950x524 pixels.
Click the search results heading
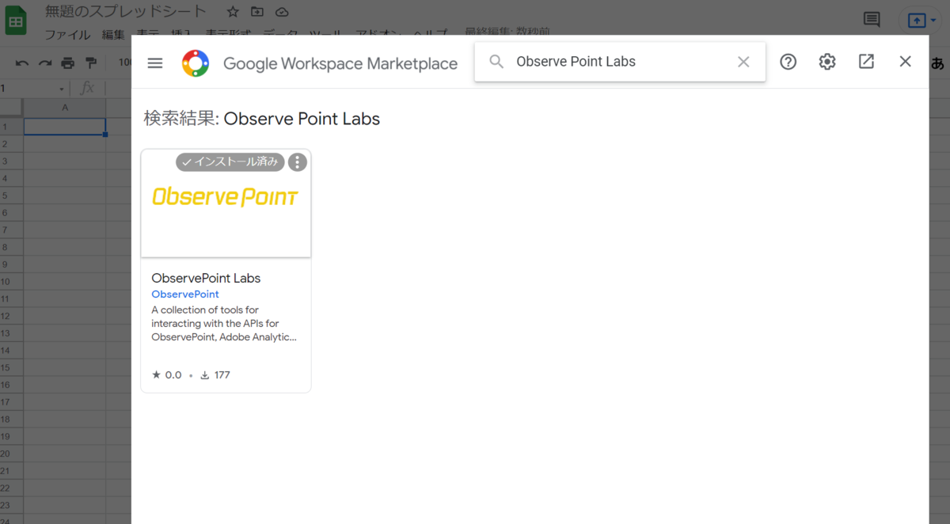click(x=261, y=119)
